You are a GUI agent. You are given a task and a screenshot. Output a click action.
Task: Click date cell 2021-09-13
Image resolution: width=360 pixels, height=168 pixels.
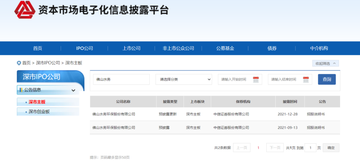pos(287,128)
